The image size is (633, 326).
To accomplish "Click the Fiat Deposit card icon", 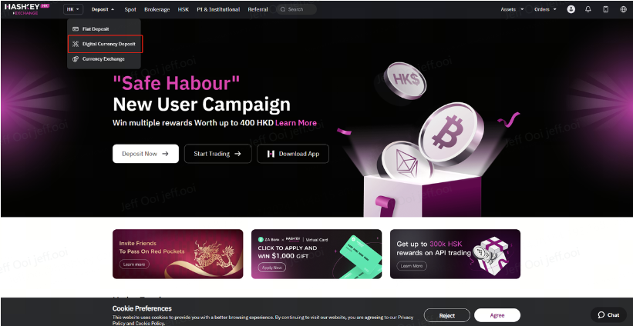I will [x=75, y=29].
